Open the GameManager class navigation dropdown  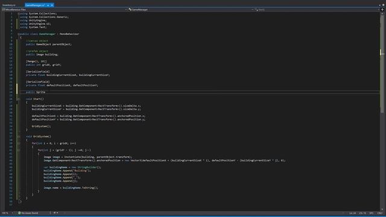tap(191, 10)
